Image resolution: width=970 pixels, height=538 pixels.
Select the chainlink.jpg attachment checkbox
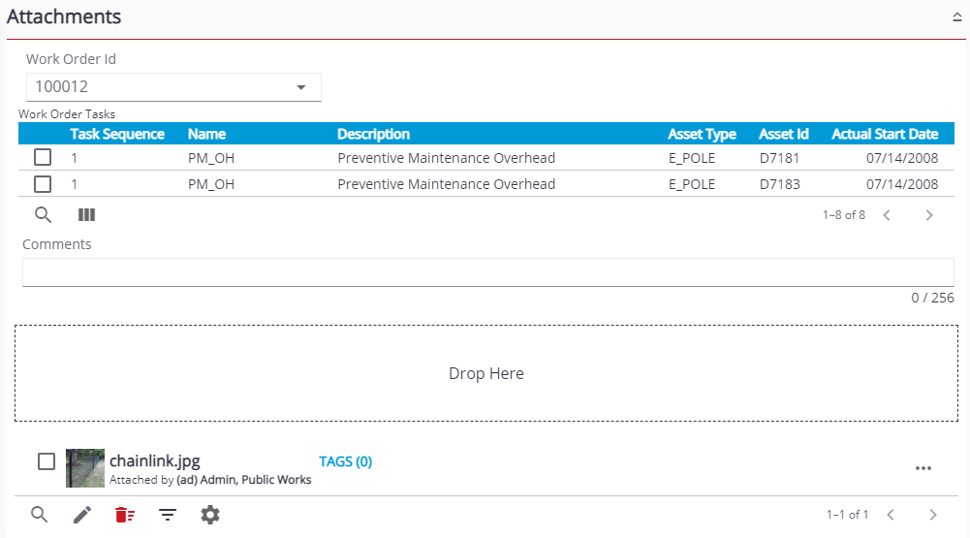point(47,461)
